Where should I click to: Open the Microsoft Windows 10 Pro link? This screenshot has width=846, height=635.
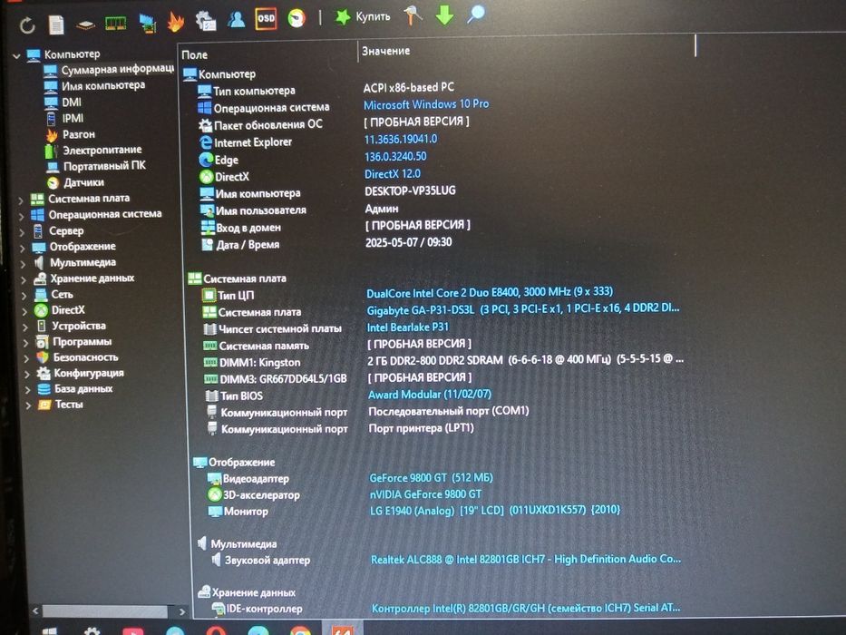click(x=426, y=104)
